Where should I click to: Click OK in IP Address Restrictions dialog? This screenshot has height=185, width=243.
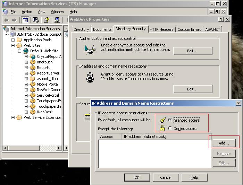point(137,177)
